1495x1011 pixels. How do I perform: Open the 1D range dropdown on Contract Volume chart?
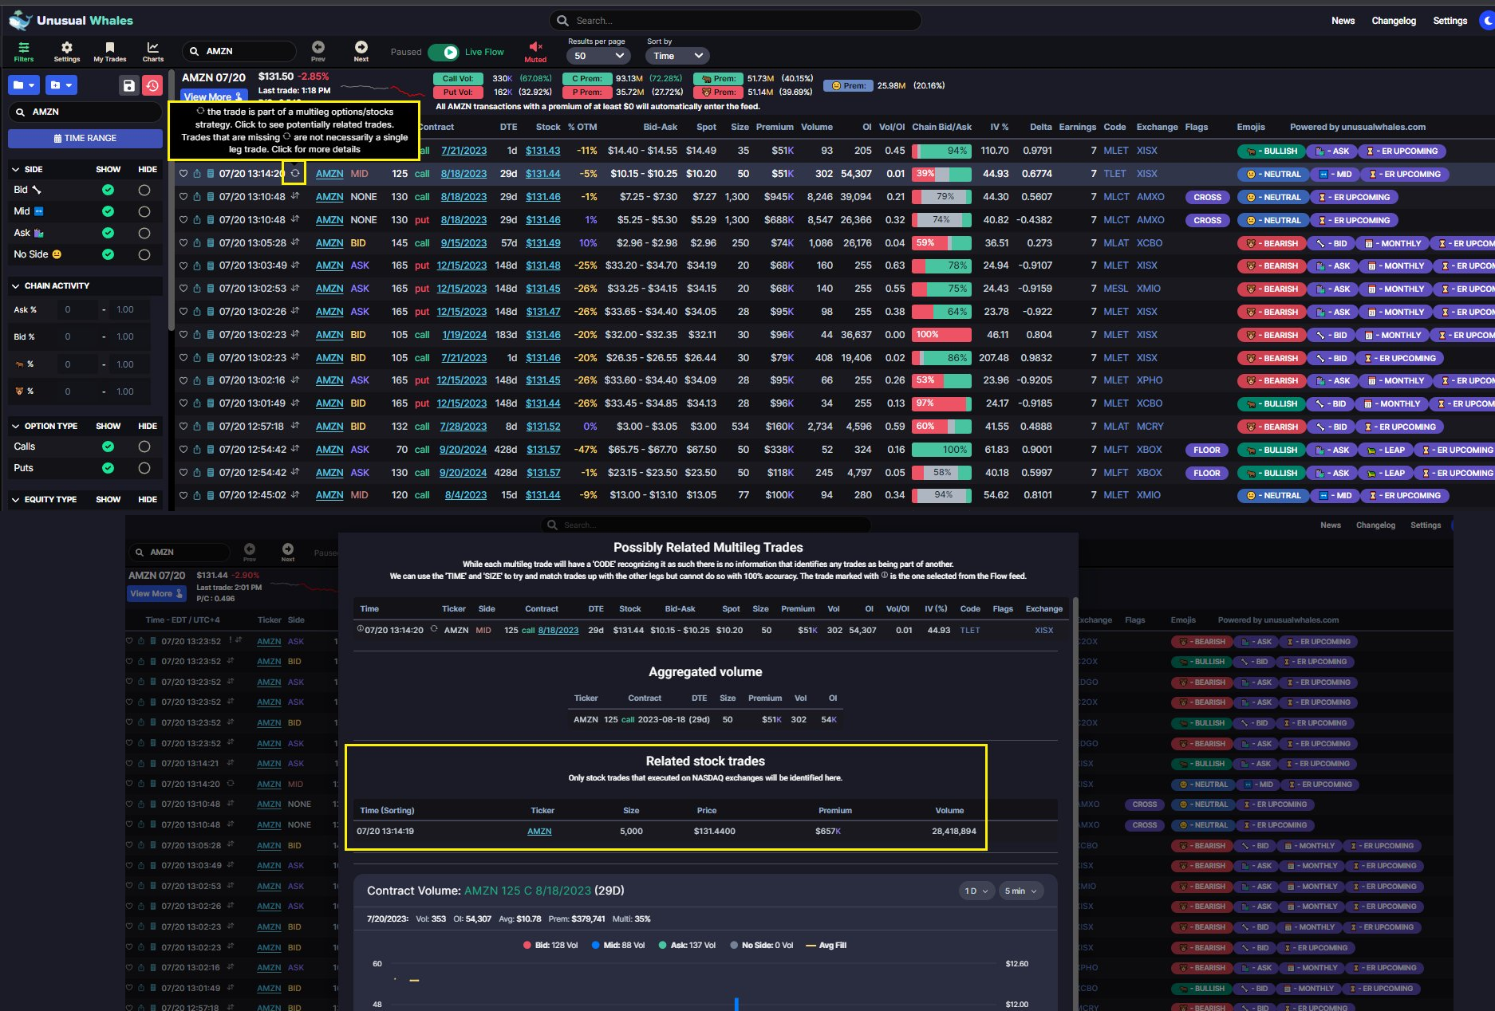(x=976, y=891)
